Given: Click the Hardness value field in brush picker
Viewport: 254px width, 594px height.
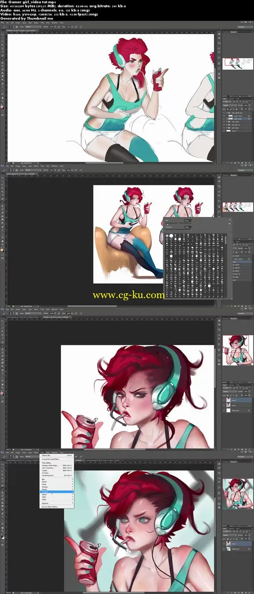Looking at the screenshot, I should click(188, 227).
